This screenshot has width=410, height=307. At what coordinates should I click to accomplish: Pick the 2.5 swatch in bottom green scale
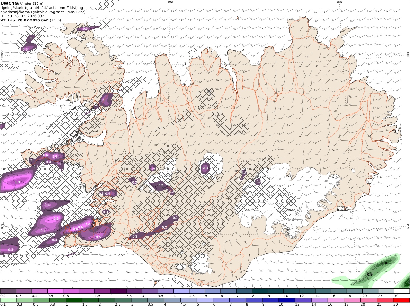[123, 300]
